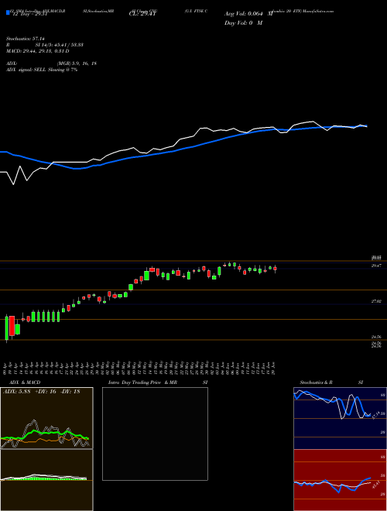The height and width of the screenshot is (511, 387).
Task: Click the large green candle after the 09 May label
Action: click(146, 276)
